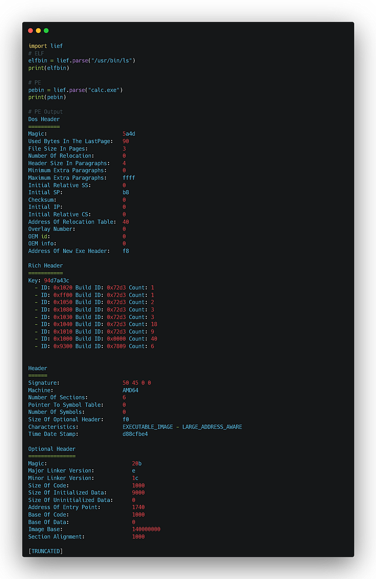Viewport: 376px width, 579px height.
Task: Click the ID '0x1020' entry
Action: click(x=95, y=288)
